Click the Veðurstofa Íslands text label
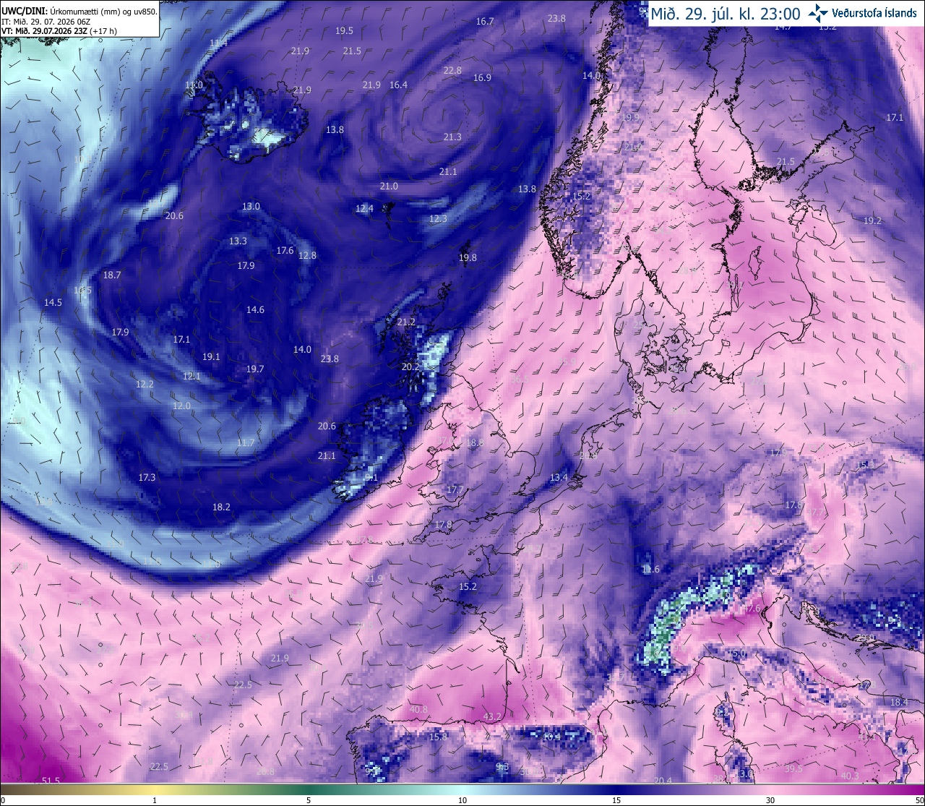The width and height of the screenshot is (925, 806). point(874,13)
